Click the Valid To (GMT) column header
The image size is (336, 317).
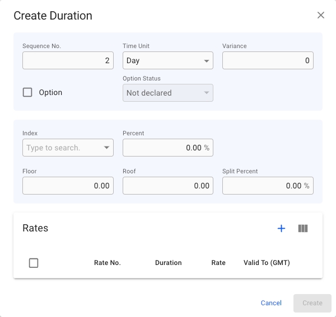point(267,263)
